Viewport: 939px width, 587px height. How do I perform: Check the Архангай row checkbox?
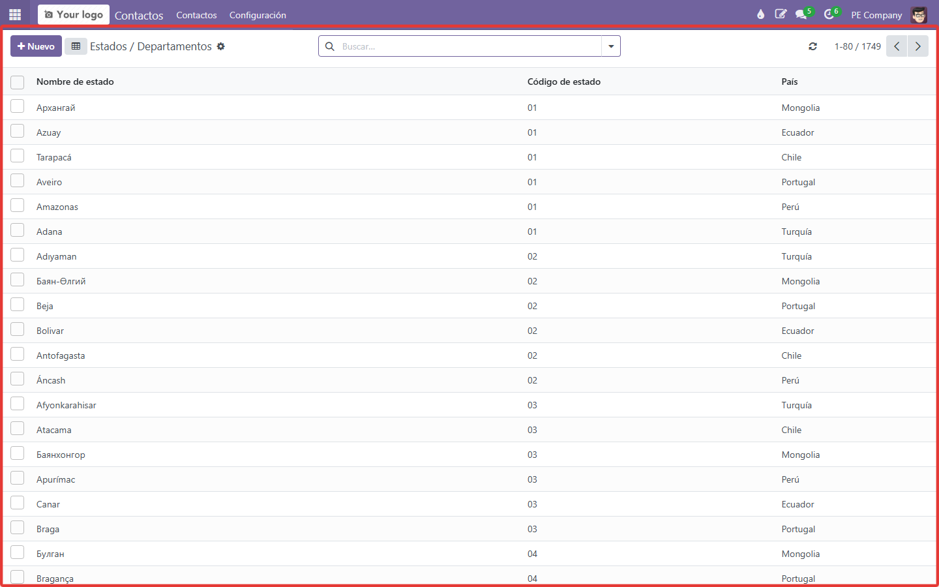click(x=18, y=106)
